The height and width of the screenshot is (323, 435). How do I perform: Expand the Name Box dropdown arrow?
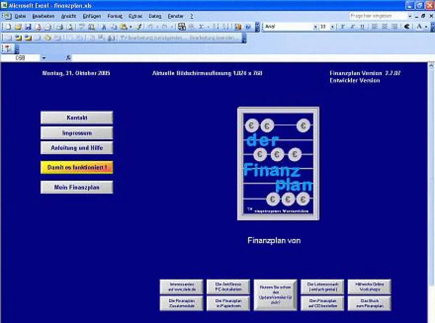44,58
